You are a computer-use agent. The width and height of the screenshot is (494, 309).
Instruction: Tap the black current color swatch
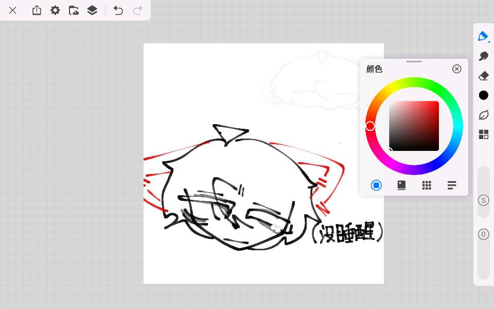click(483, 95)
